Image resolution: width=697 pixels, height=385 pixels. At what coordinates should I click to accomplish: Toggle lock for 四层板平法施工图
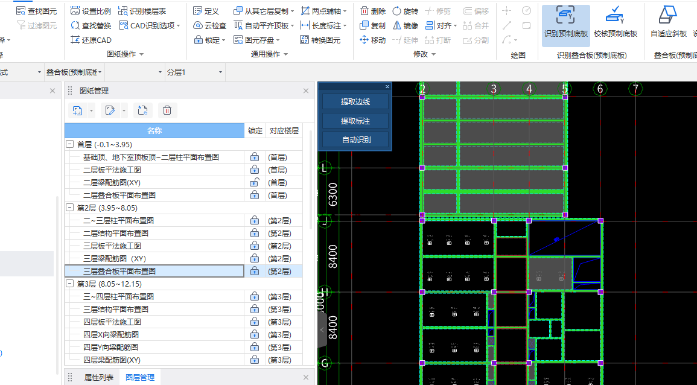(254, 322)
